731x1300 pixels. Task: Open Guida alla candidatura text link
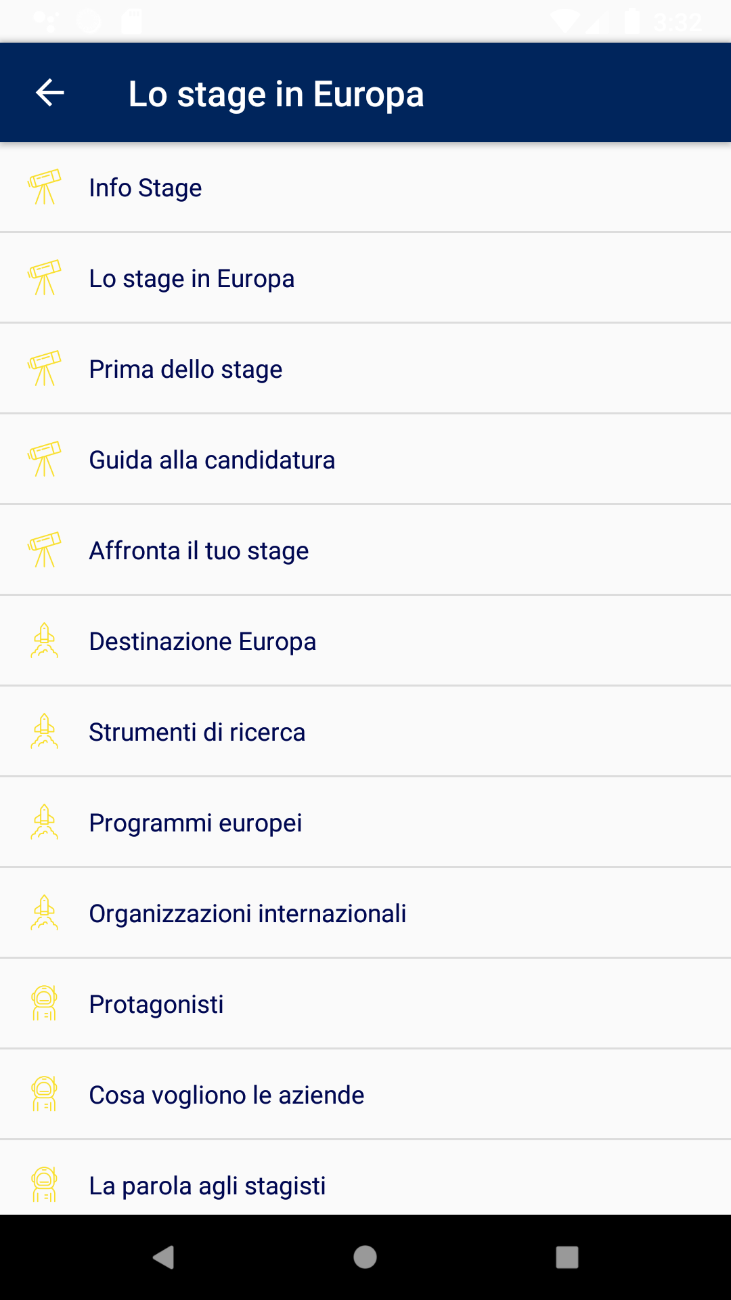(212, 460)
